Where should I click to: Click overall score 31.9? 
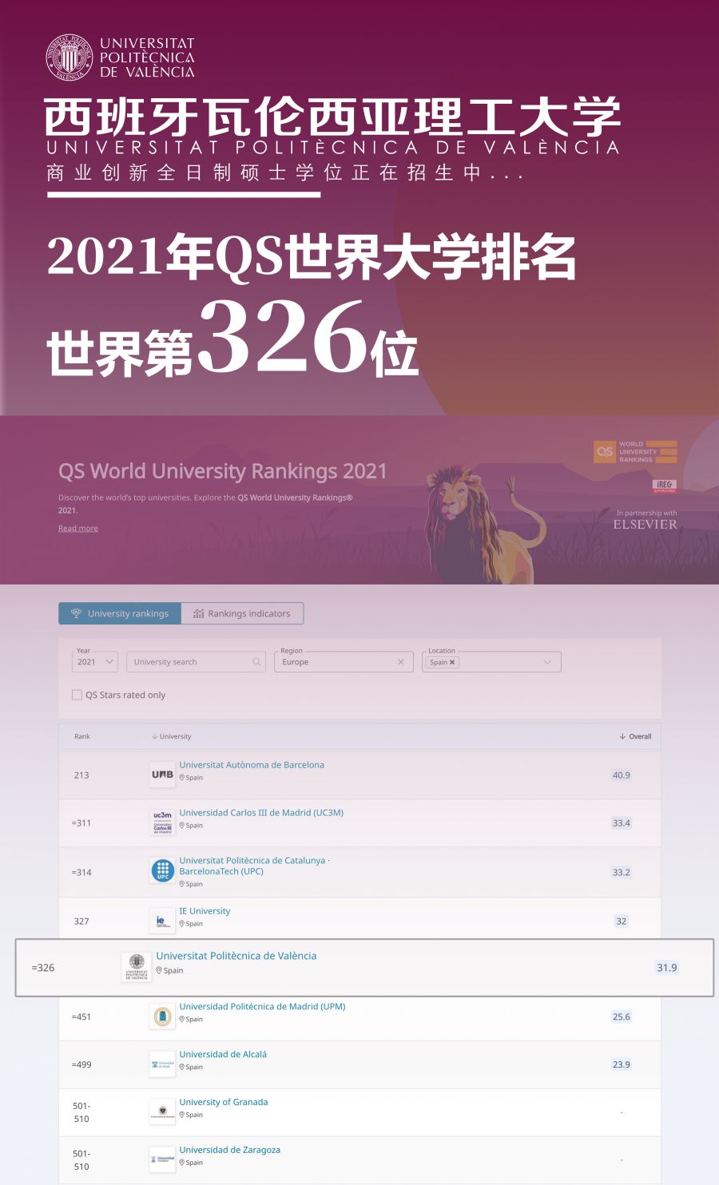(667, 968)
